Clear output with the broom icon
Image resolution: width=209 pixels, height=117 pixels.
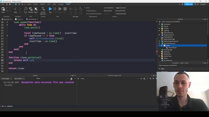[x=72, y=79]
